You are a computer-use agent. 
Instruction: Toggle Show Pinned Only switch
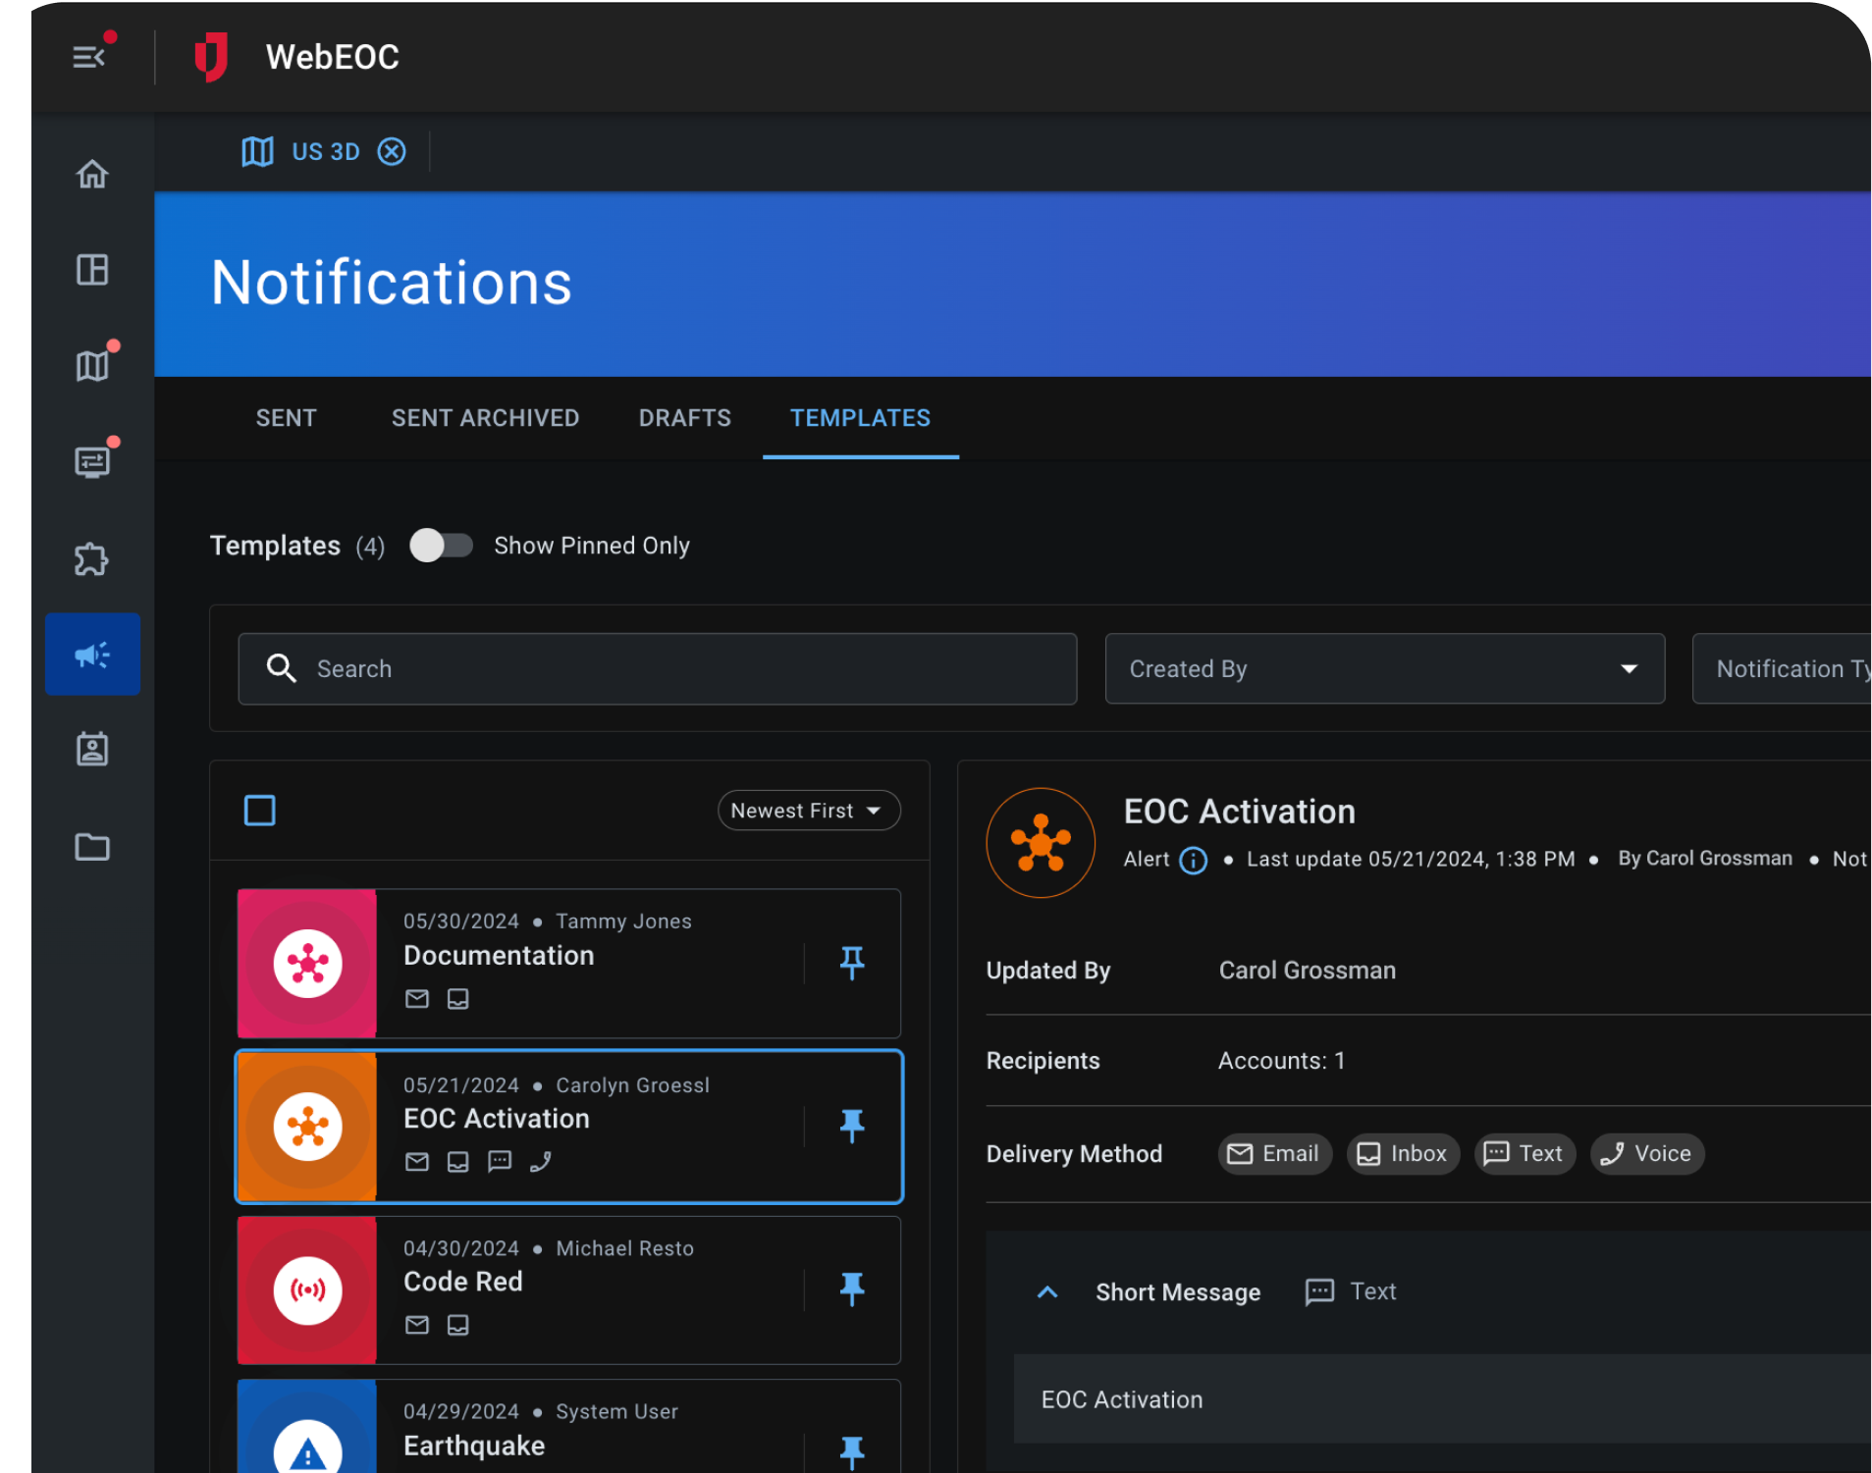pos(441,546)
